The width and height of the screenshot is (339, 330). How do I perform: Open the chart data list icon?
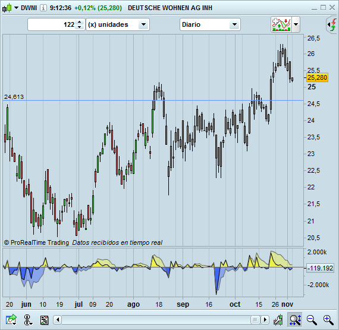coord(45,320)
